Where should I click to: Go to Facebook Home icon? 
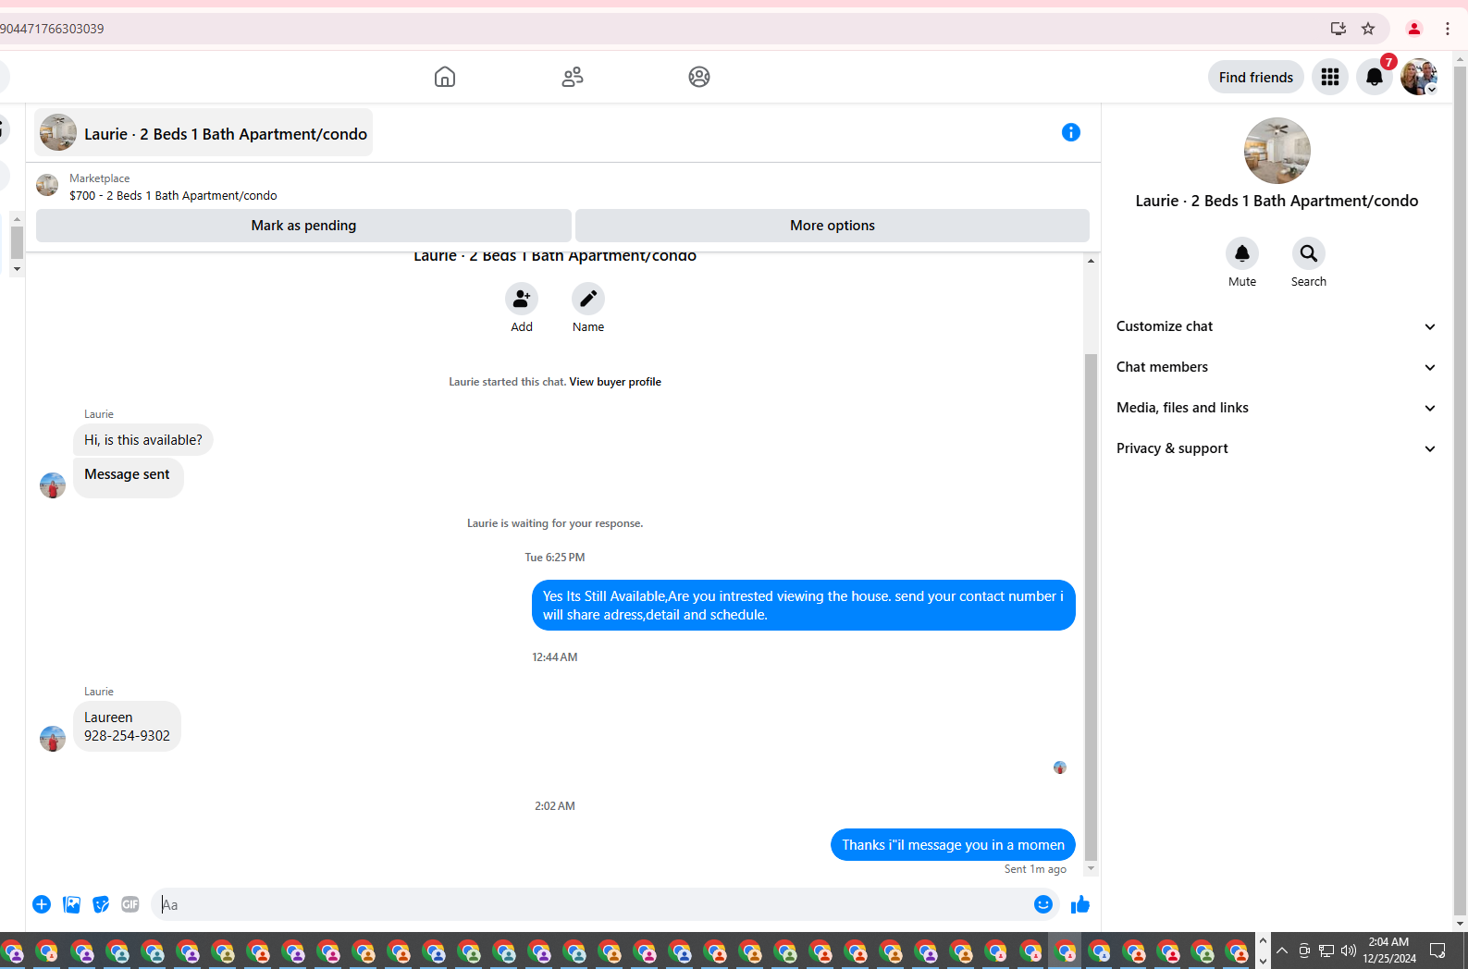pos(445,77)
